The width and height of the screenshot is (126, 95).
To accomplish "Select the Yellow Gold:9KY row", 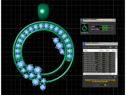I will coord(99,53).
